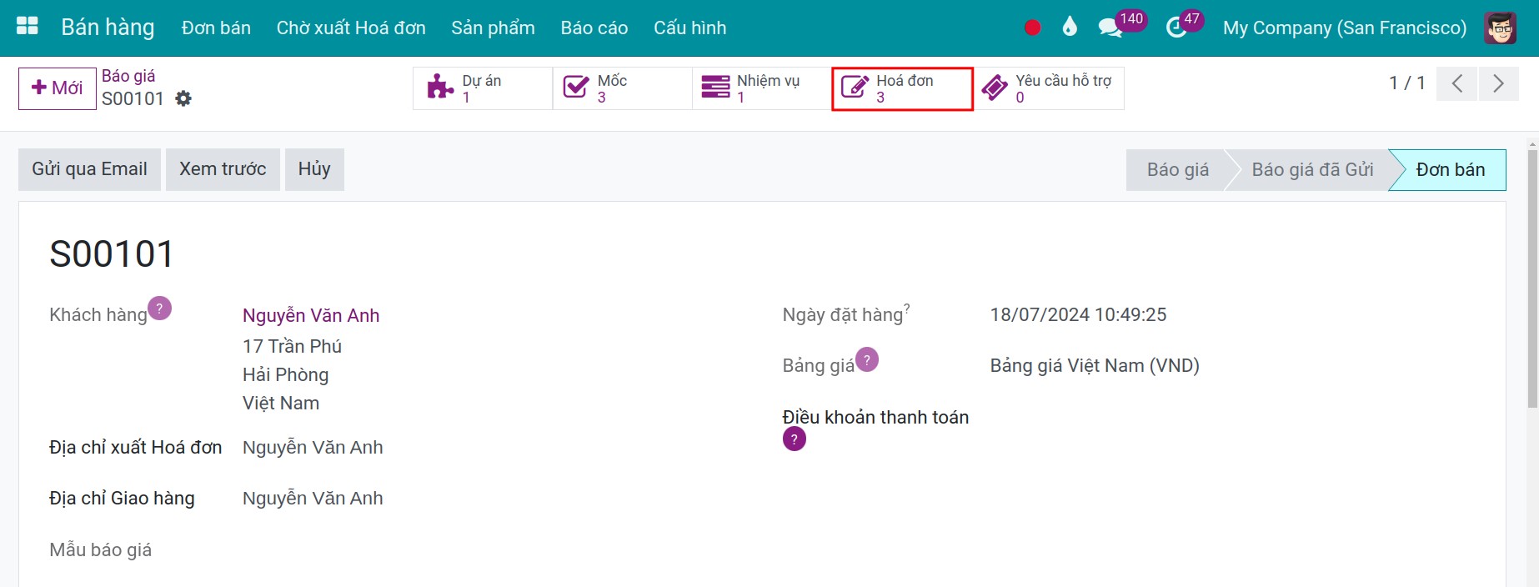1539x587 pixels.
Task: Open Mốc 3 smart button
Action: [x=622, y=88]
